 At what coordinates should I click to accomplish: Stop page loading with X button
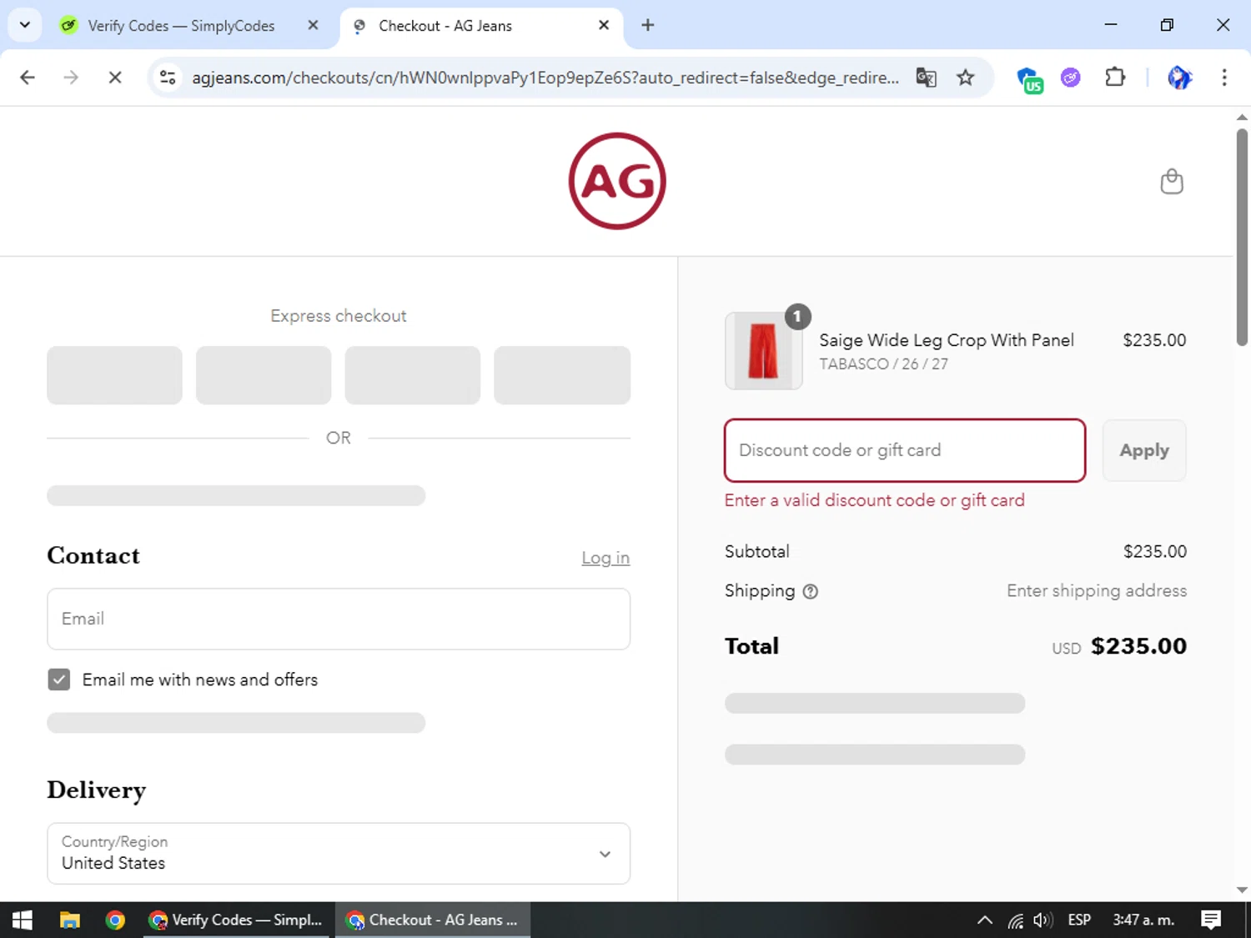pos(115,78)
